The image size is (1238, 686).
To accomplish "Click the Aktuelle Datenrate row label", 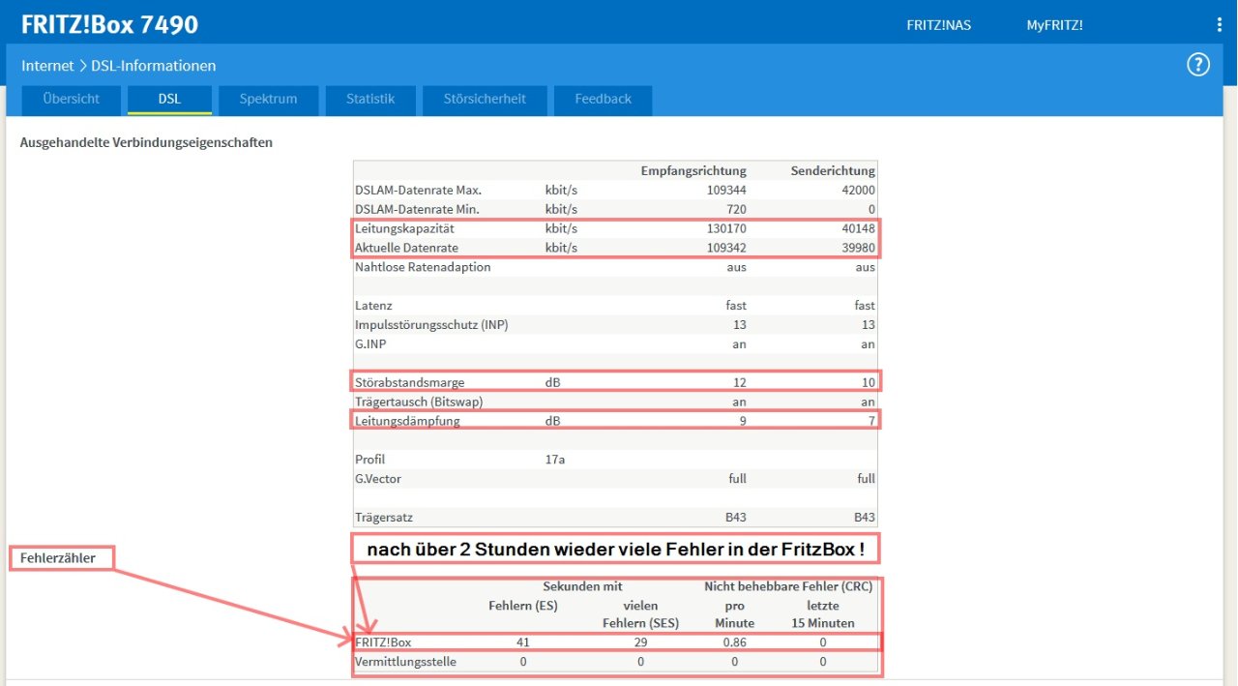I will click(x=406, y=248).
